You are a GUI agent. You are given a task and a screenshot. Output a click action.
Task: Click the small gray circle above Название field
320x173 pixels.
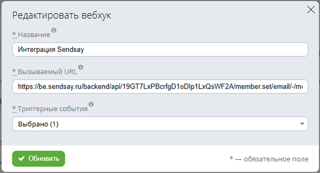pyautogui.click(x=54, y=30)
